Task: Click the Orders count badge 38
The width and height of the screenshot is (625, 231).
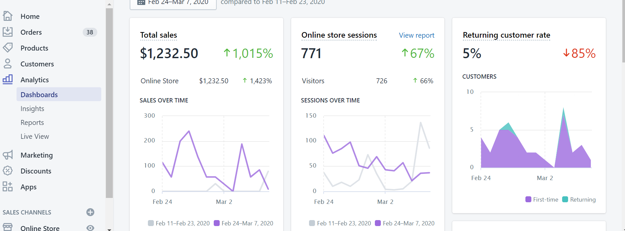Action: (x=90, y=32)
